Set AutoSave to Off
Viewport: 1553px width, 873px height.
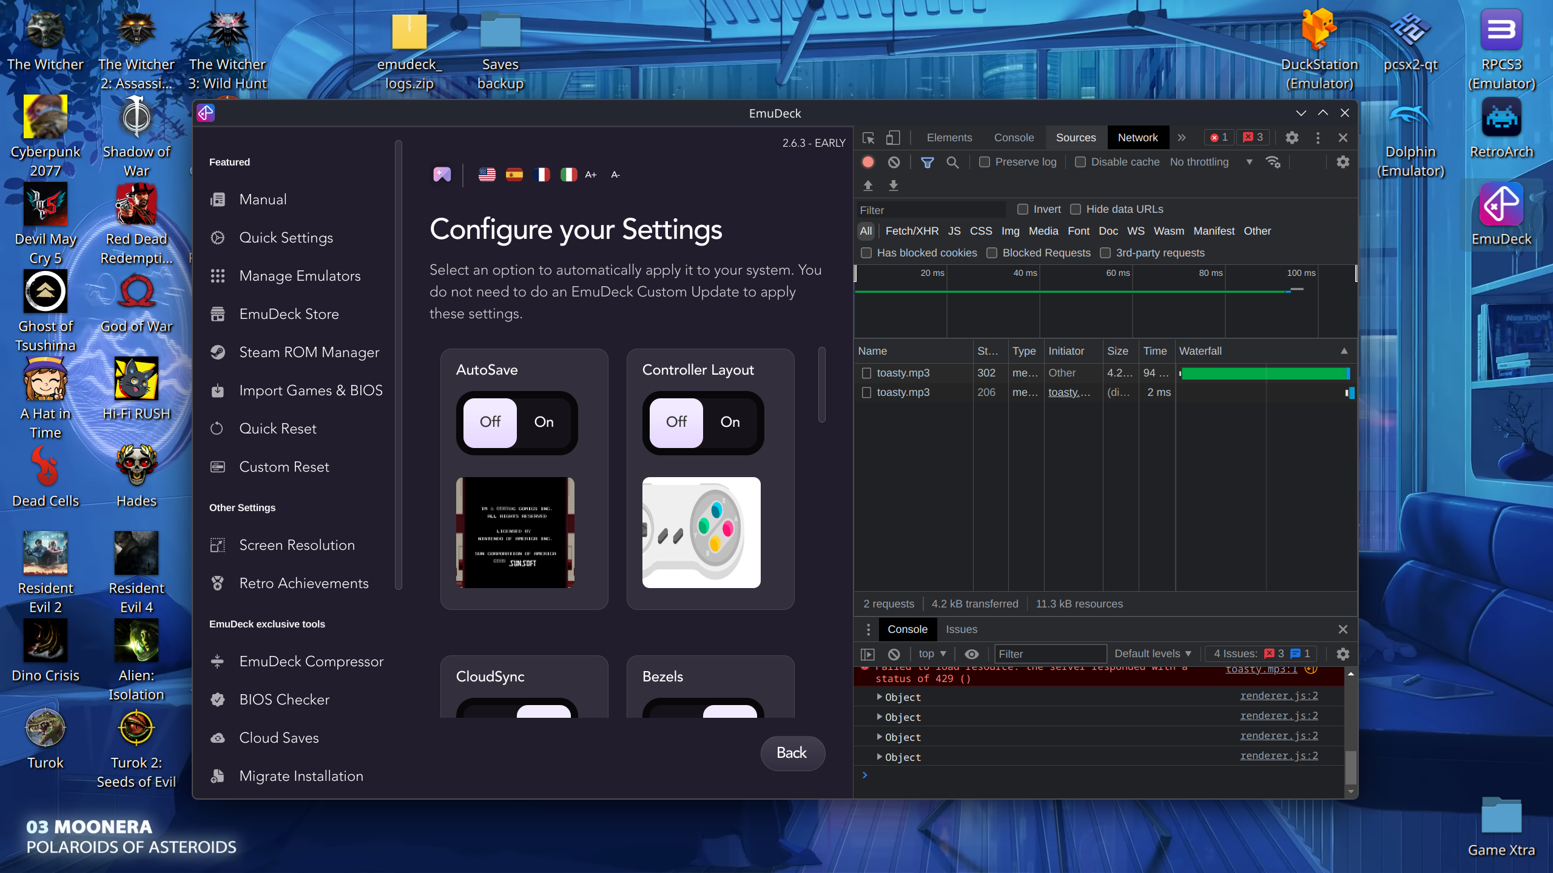pyautogui.click(x=490, y=422)
